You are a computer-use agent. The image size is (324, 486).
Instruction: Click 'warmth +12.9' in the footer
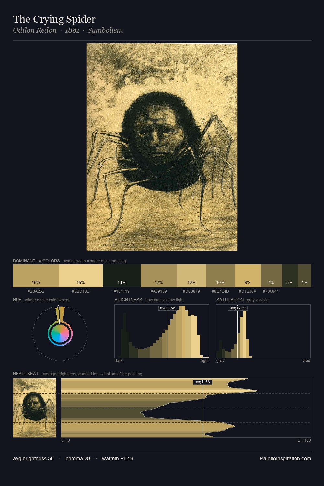coord(118,459)
